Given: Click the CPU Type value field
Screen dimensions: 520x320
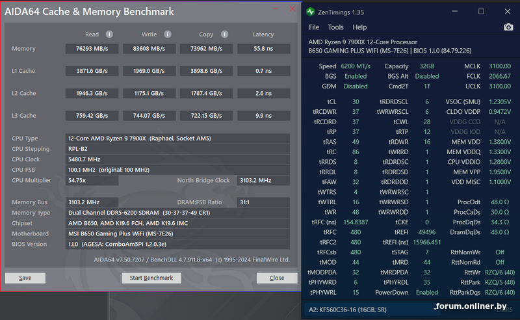Looking at the screenshot, I should pos(177,139).
